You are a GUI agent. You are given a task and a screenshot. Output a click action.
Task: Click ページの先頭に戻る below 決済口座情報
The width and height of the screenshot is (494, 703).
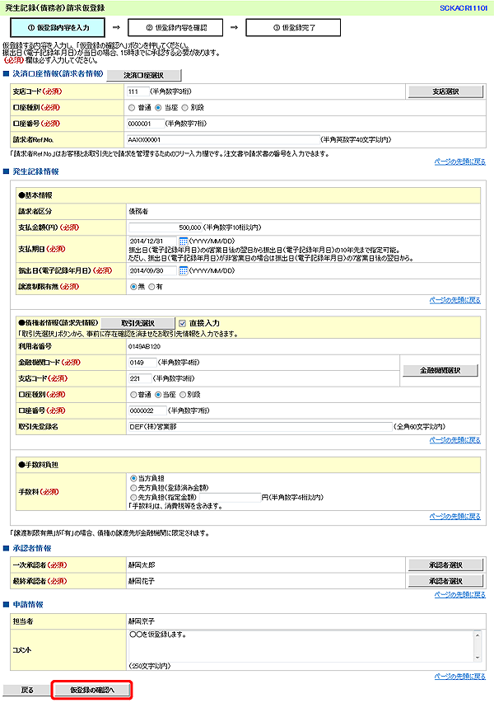click(459, 162)
